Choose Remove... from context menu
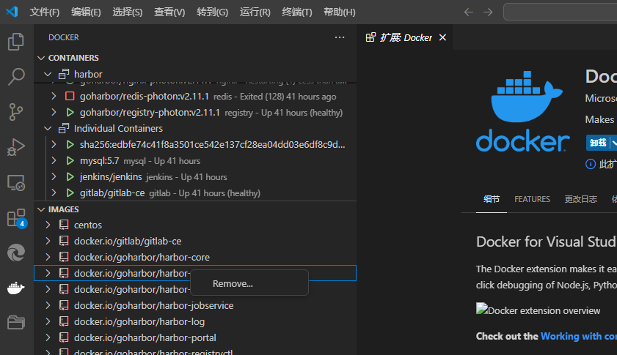617x355 pixels. click(249, 283)
